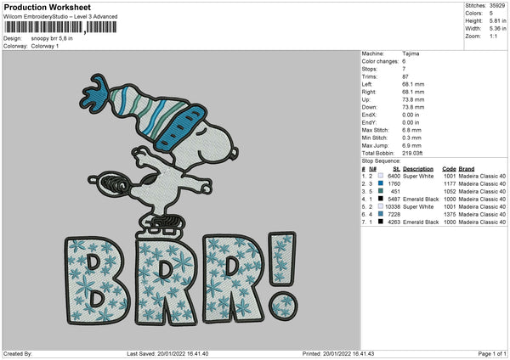Select the Height value 5.81 in

click(497, 20)
